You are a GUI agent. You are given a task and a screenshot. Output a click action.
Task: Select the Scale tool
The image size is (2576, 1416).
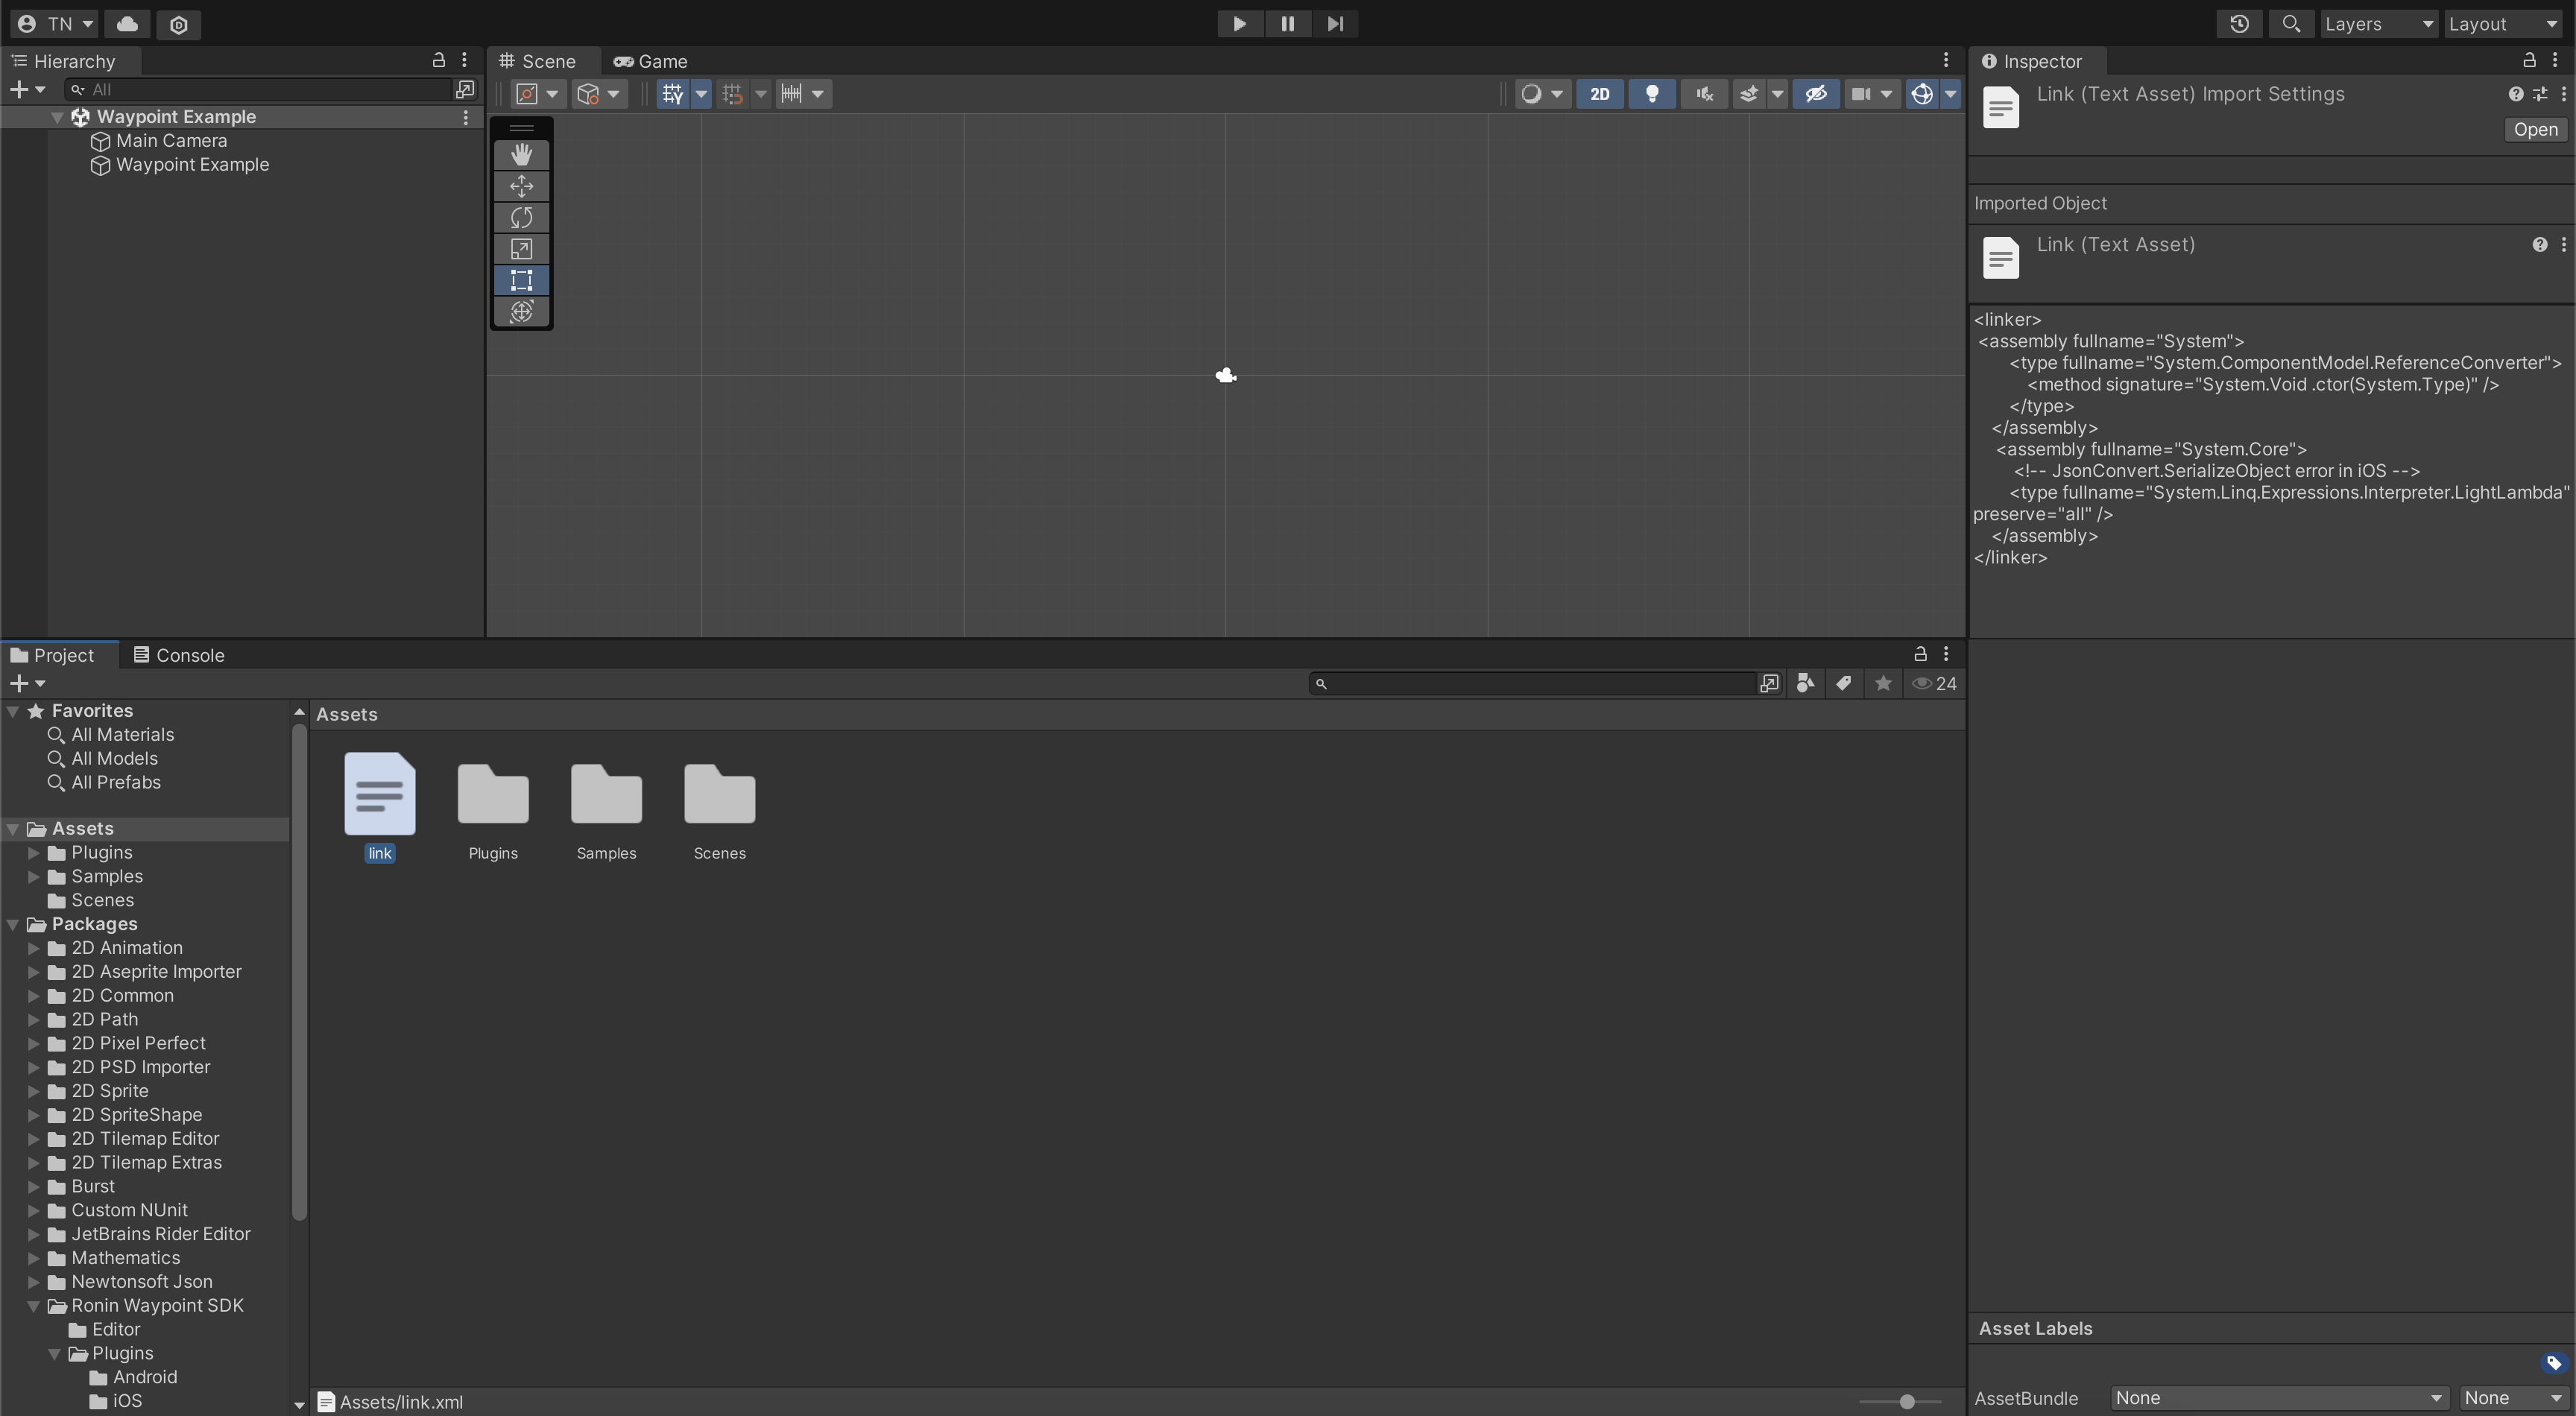[521, 249]
